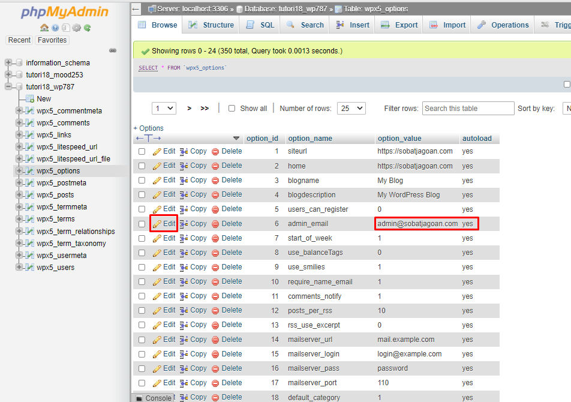Collapse the tutori18_wp787 database node
The height and width of the screenshot is (402, 571).
coord(8,86)
